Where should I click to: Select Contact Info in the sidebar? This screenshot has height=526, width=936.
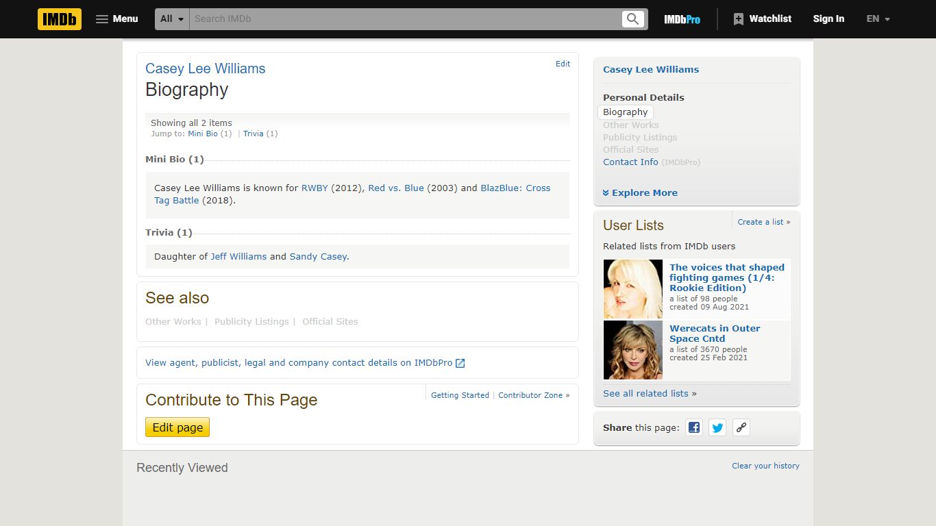[x=630, y=162]
